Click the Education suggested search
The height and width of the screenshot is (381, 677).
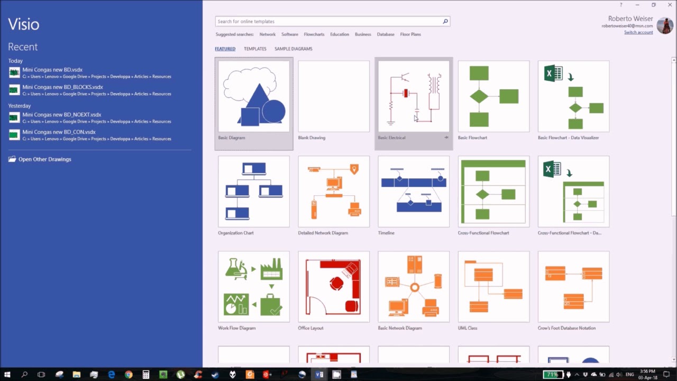[x=340, y=34]
